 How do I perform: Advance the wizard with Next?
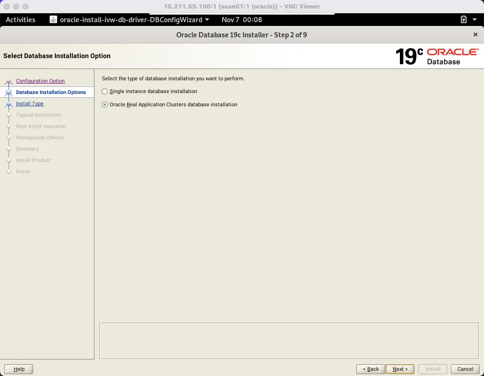(400, 369)
